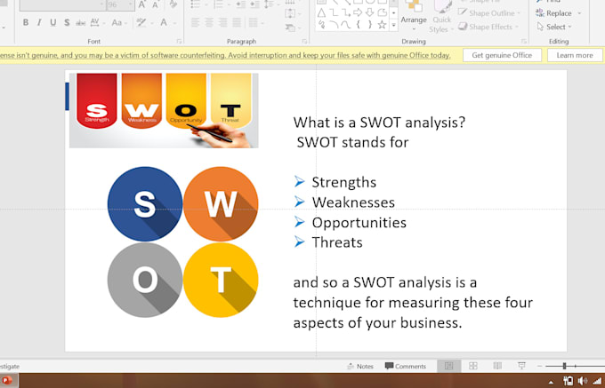Toggle Comments pane in status bar

406,367
